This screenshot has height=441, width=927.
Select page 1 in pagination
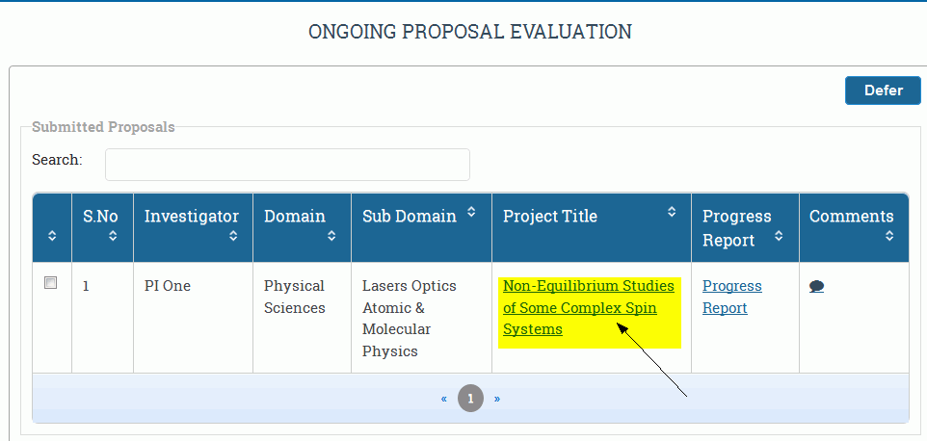point(470,399)
